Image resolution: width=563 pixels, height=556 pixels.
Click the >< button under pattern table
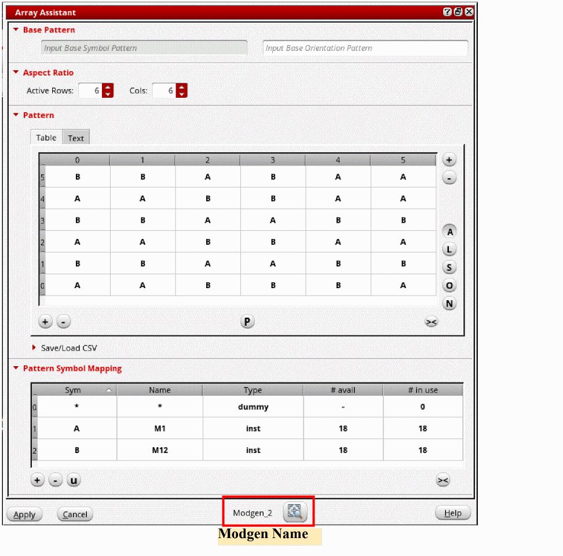point(431,322)
